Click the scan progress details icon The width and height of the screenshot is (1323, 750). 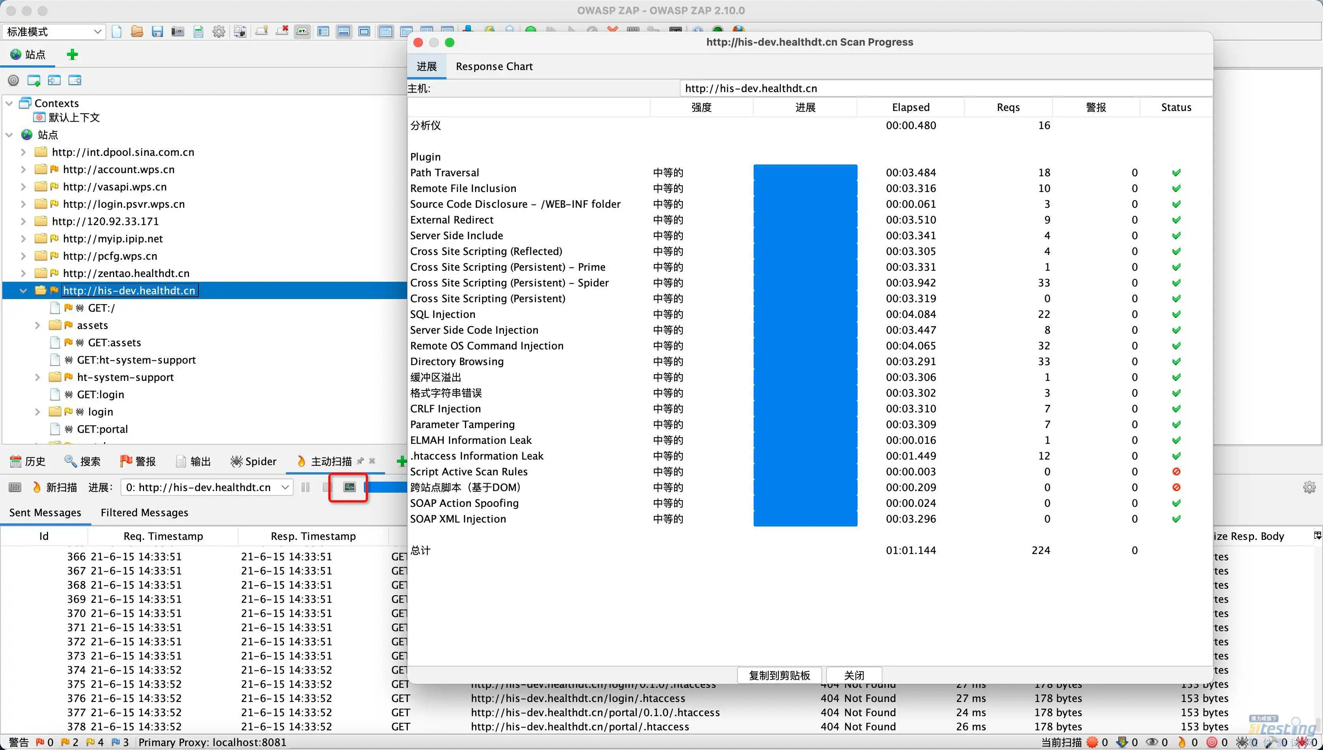[x=349, y=487]
